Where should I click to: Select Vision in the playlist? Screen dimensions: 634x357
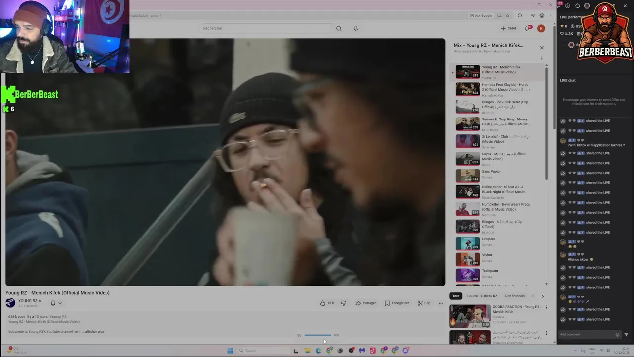click(497, 259)
